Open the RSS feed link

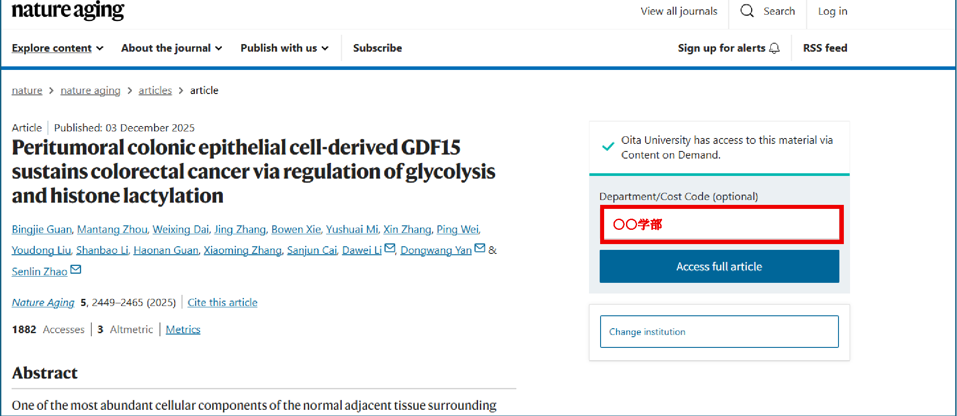pos(825,48)
